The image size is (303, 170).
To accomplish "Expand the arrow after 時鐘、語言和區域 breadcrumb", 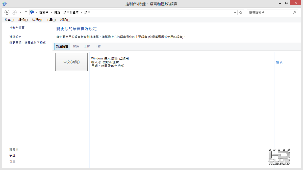I will [x=81, y=12].
